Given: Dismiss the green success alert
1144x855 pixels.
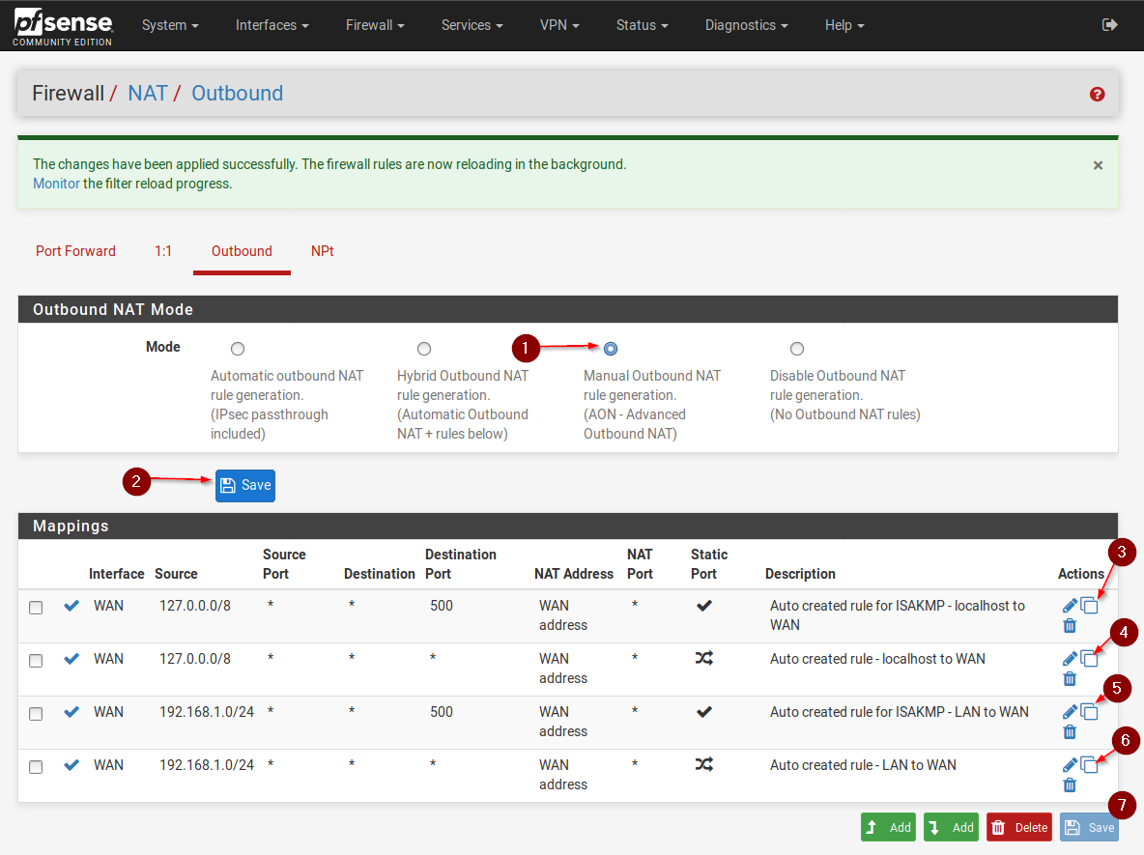Looking at the screenshot, I should pyautogui.click(x=1098, y=165).
